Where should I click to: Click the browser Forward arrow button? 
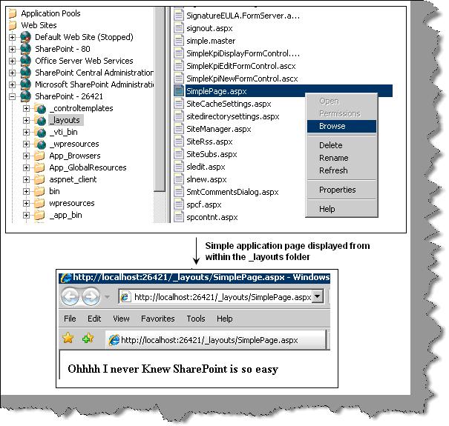pyautogui.click(x=91, y=296)
